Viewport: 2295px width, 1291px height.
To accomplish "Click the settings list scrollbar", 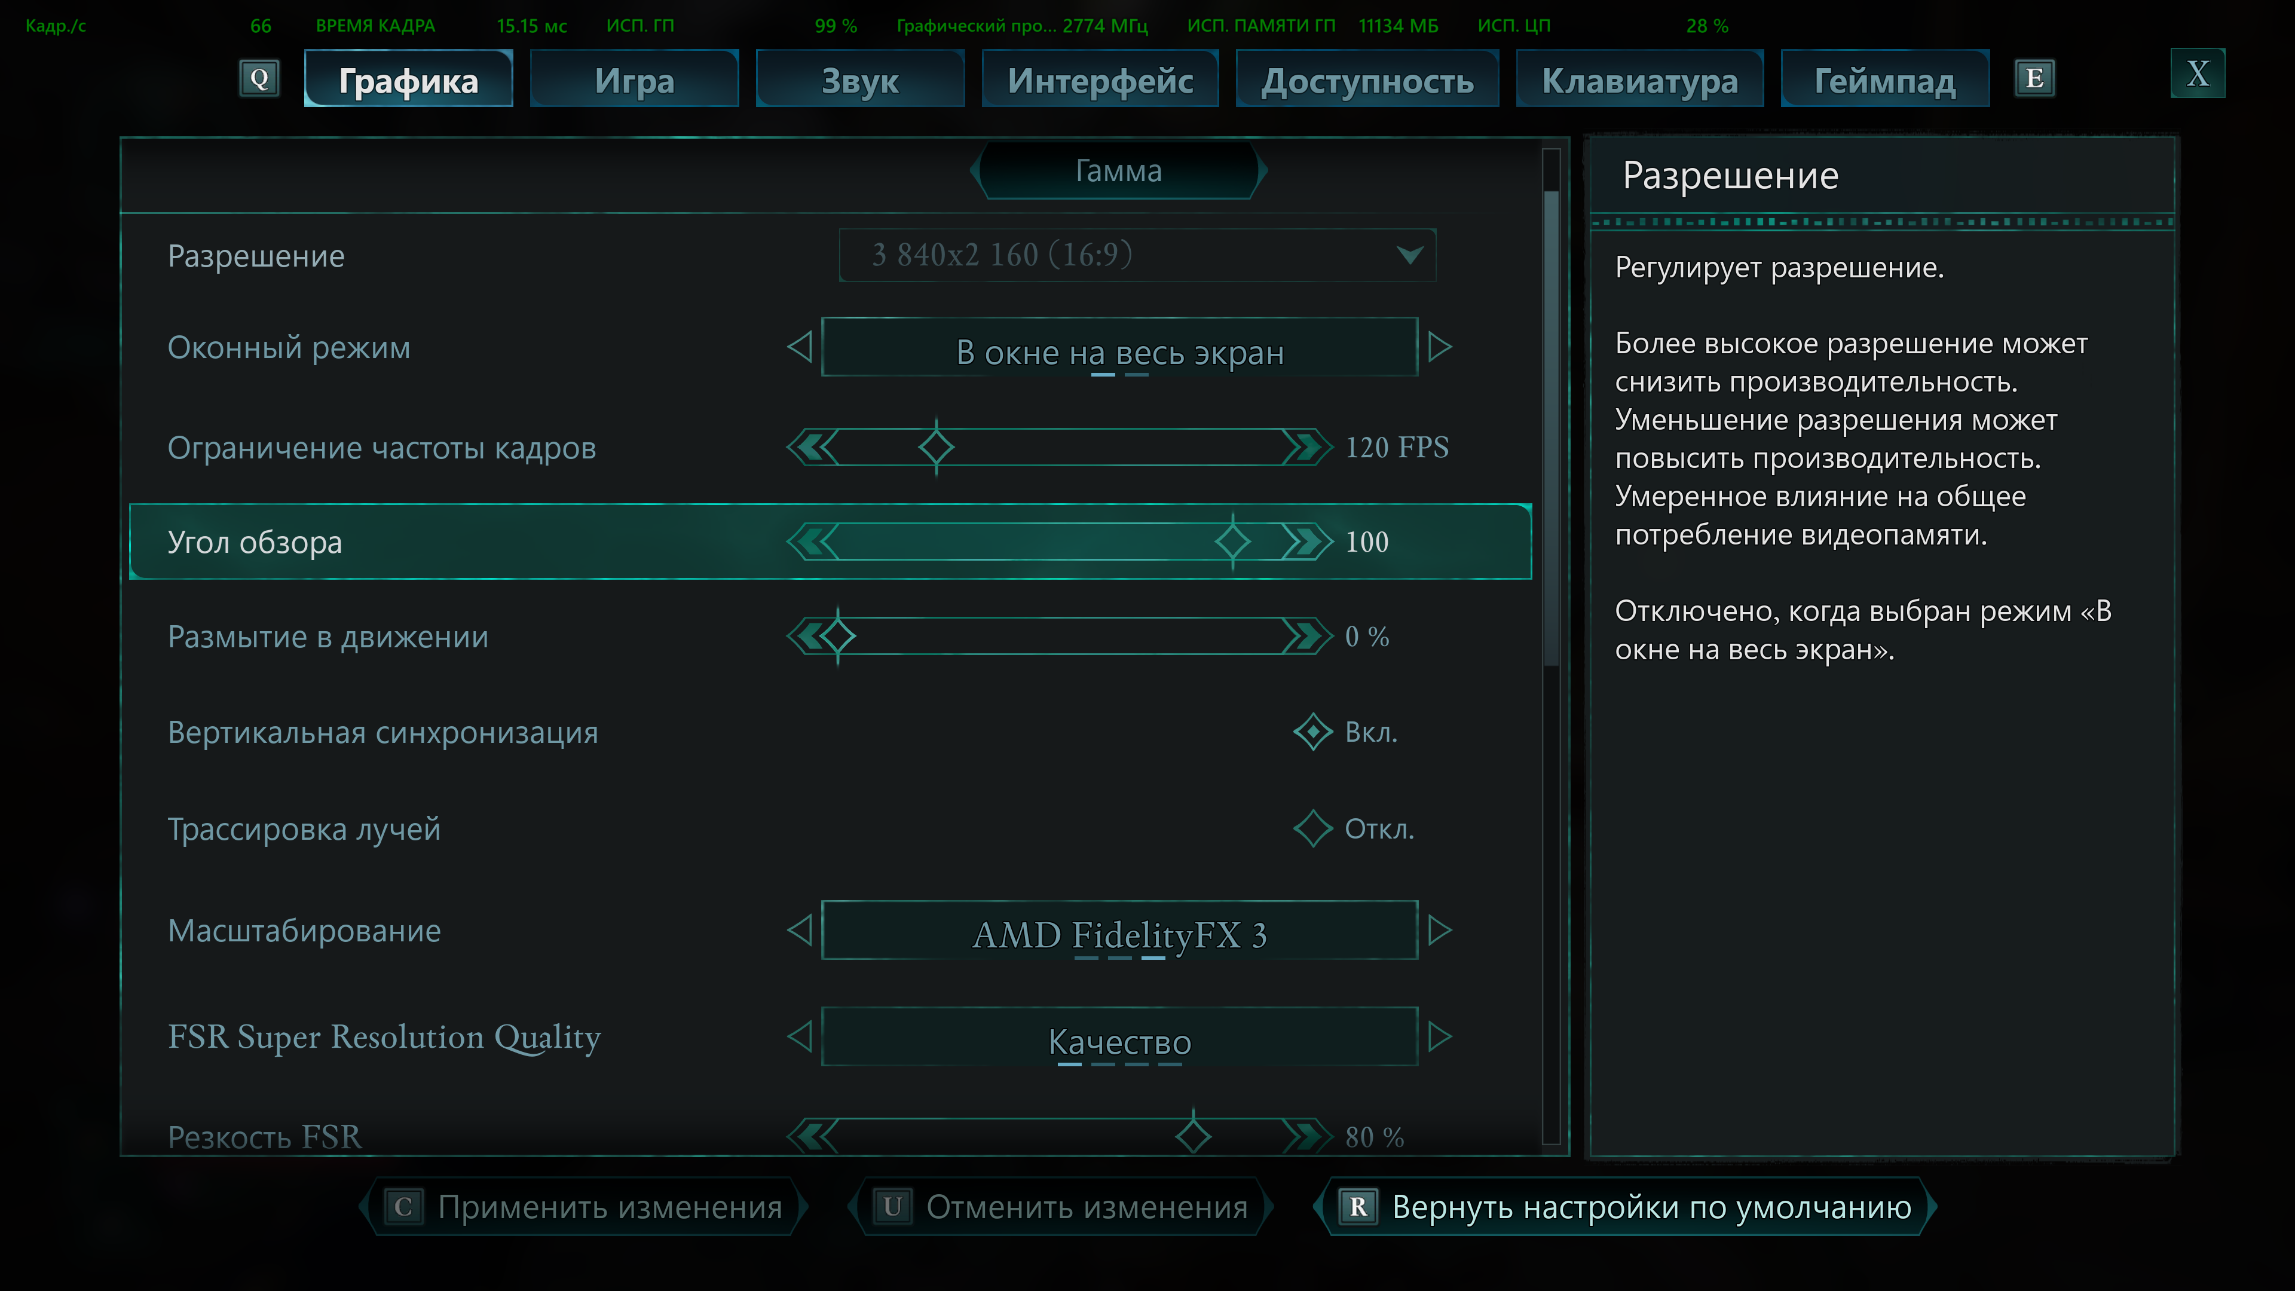I will point(1551,428).
